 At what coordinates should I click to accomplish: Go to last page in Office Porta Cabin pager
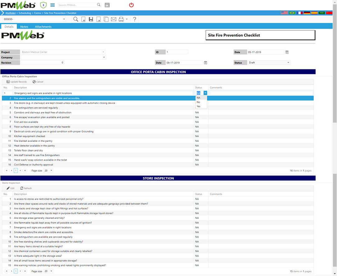[25, 171]
